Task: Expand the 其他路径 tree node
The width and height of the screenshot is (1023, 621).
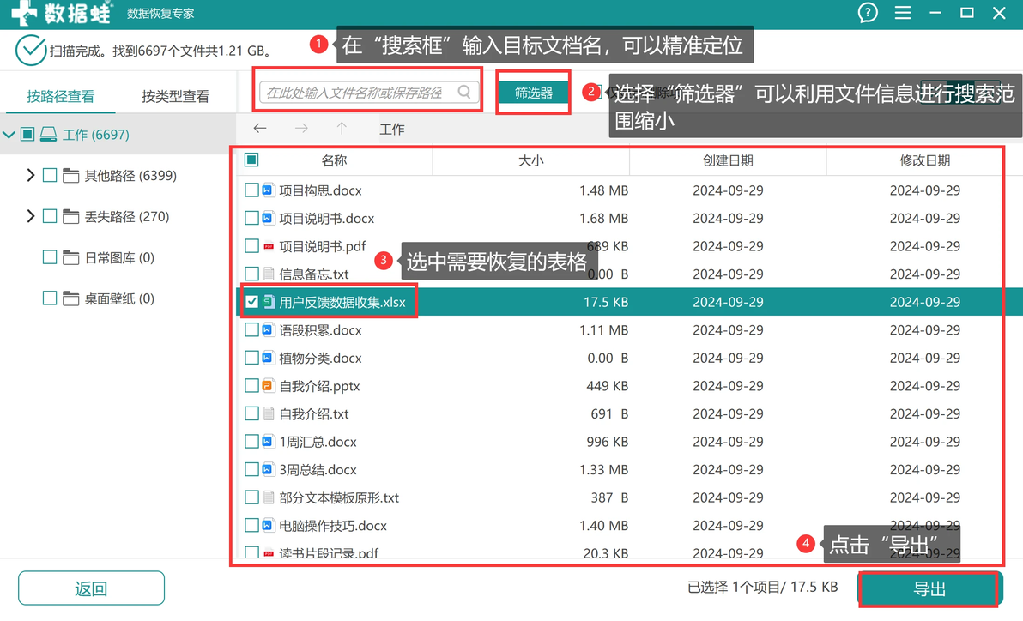Action: [30, 175]
